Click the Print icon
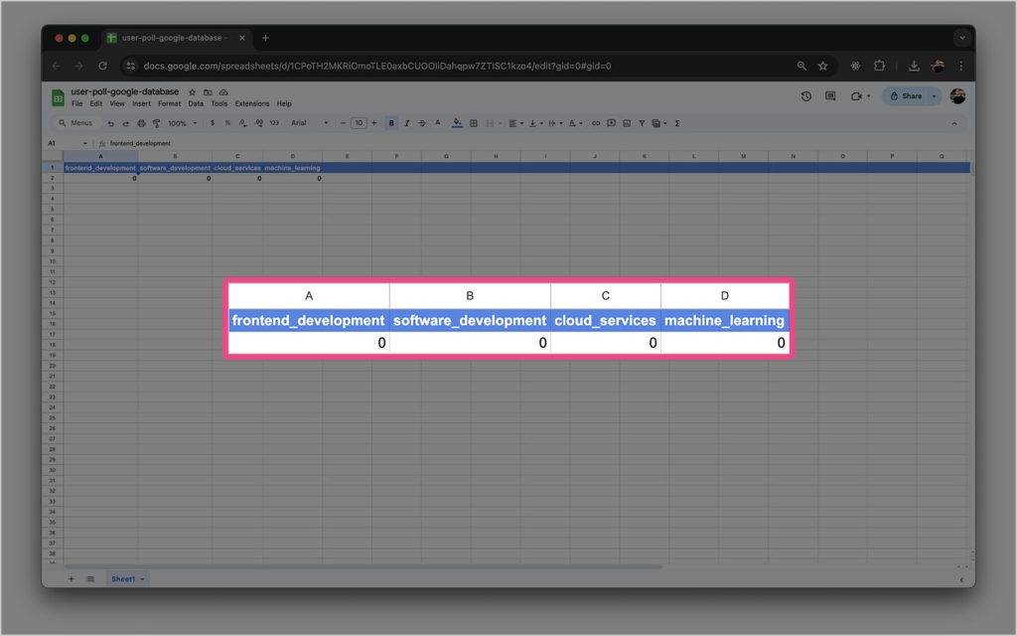The image size is (1017, 636). click(141, 123)
